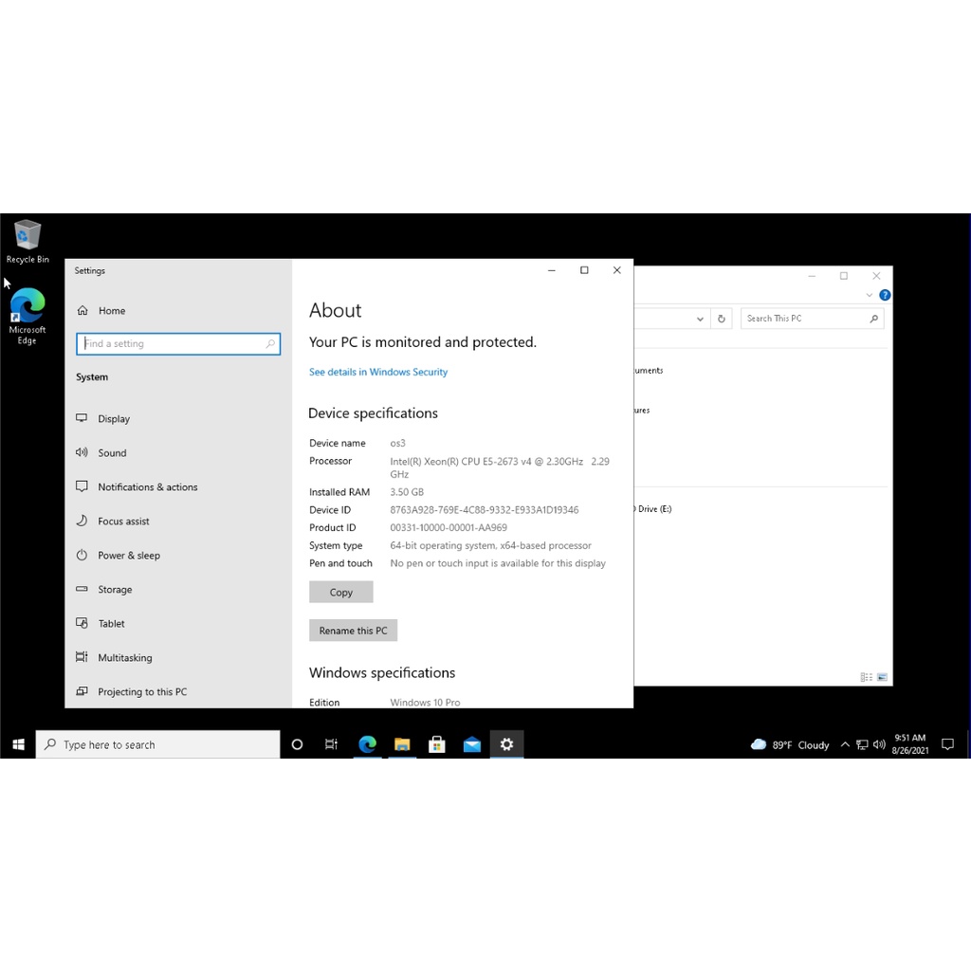Open the address bar history dropdown in File Explorer

pos(700,319)
